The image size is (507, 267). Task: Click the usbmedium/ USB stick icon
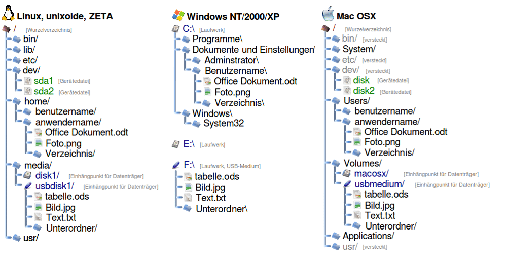(x=347, y=184)
